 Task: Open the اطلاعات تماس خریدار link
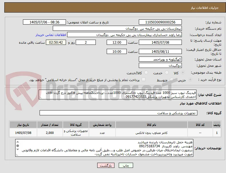pos(51,35)
